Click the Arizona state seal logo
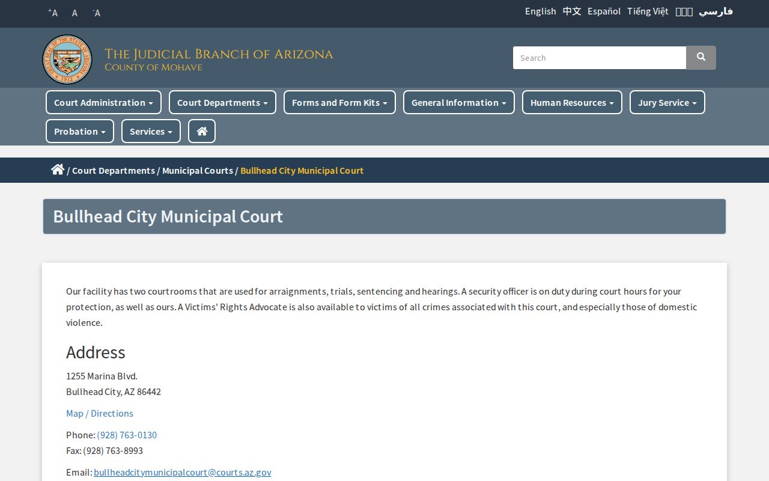This screenshot has height=481, width=769. 67,60
